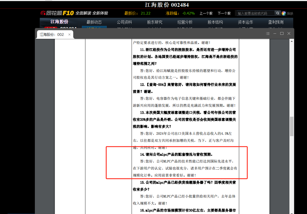The image size is (307, 214).
Task: Open the 资本运作 tab
Action: [245, 22]
